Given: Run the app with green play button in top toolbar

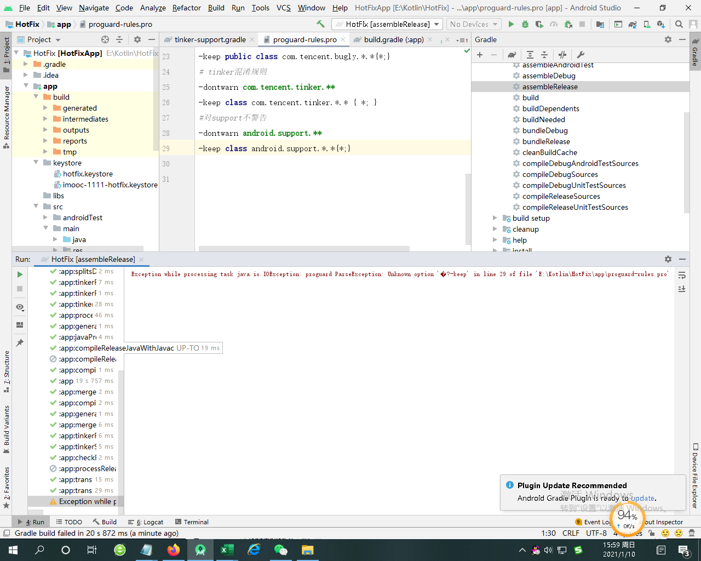Looking at the screenshot, I should [x=511, y=24].
